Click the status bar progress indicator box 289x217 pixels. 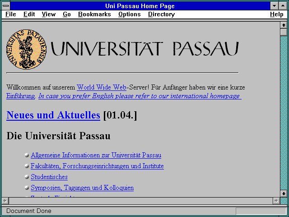pos(261,211)
